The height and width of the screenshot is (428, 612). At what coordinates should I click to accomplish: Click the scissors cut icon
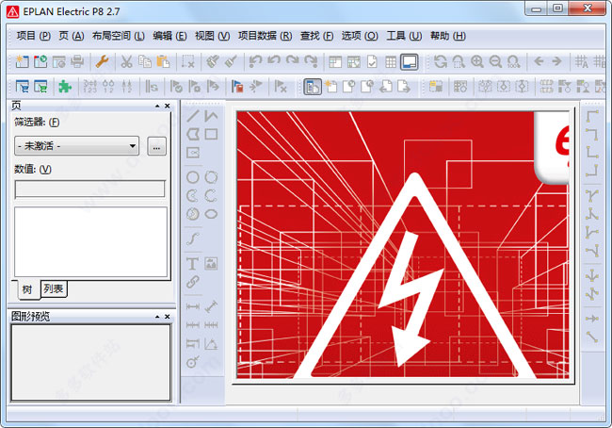[126, 62]
